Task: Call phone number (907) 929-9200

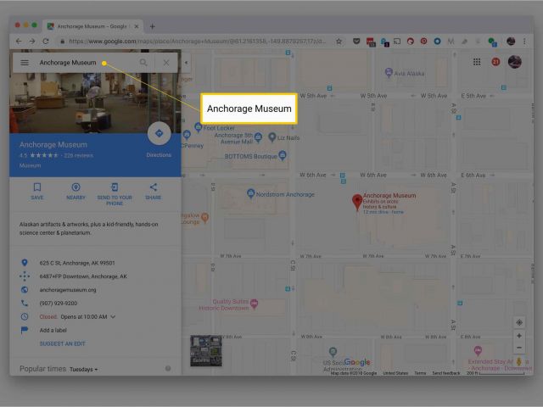Action: [59, 304]
